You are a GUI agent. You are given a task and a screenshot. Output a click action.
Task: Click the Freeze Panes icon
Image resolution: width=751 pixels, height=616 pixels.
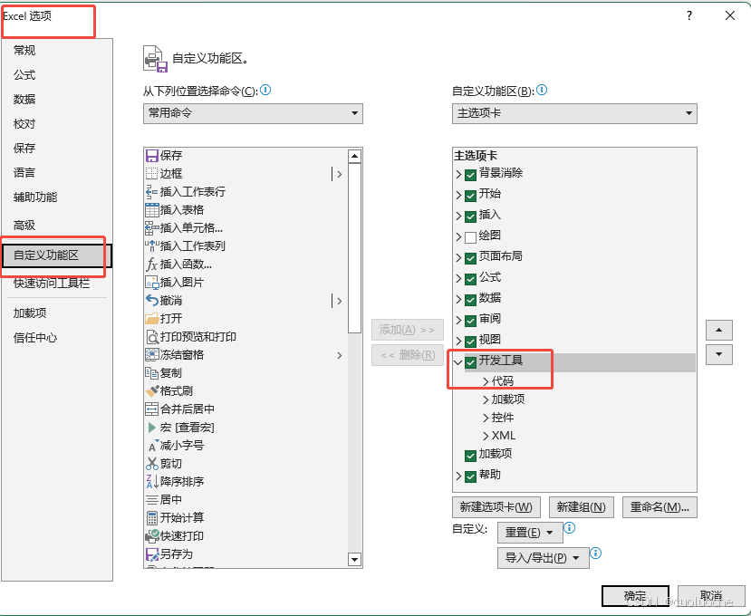tap(152, 355)
